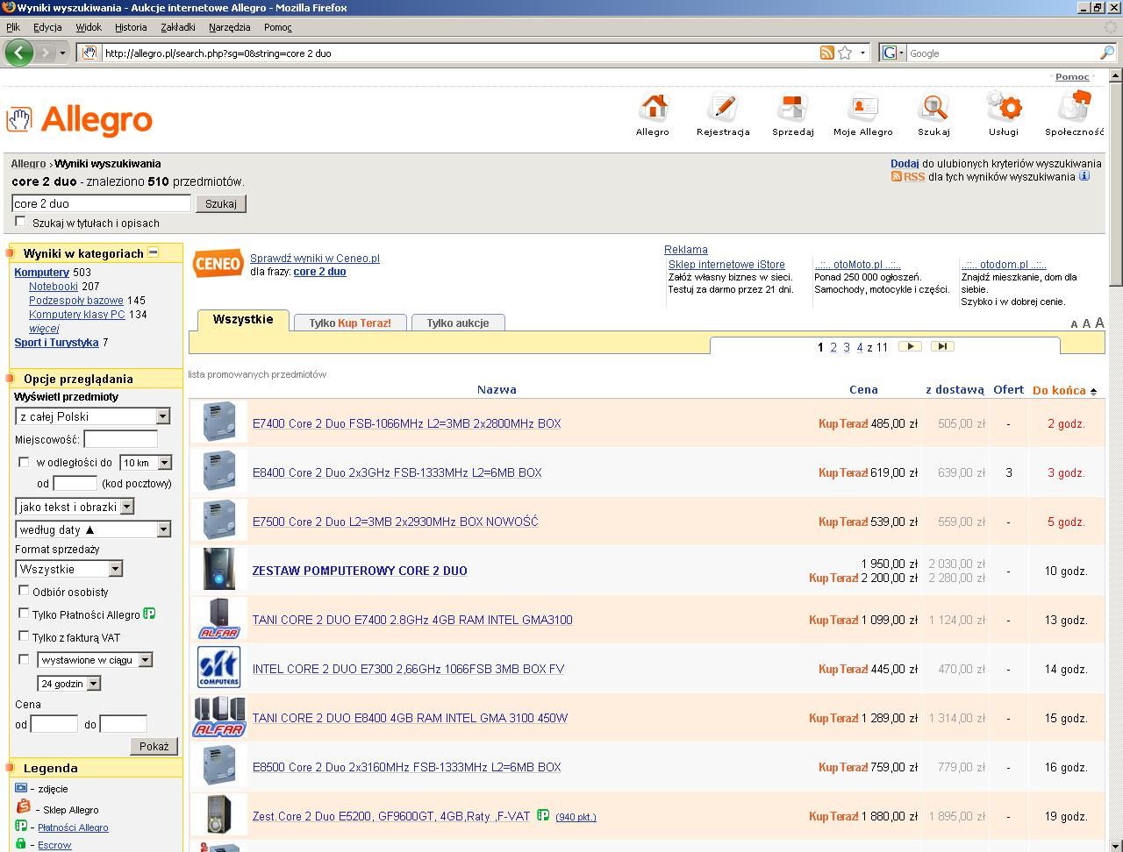Click the site identity icon in the address bar
Viewport: 1123px width, 852px height.
coord(89,53)
